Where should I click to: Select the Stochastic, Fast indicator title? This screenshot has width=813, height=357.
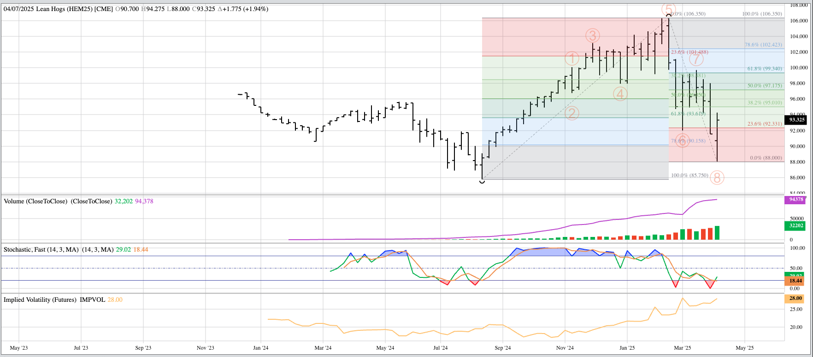click(x=58, y=249)
